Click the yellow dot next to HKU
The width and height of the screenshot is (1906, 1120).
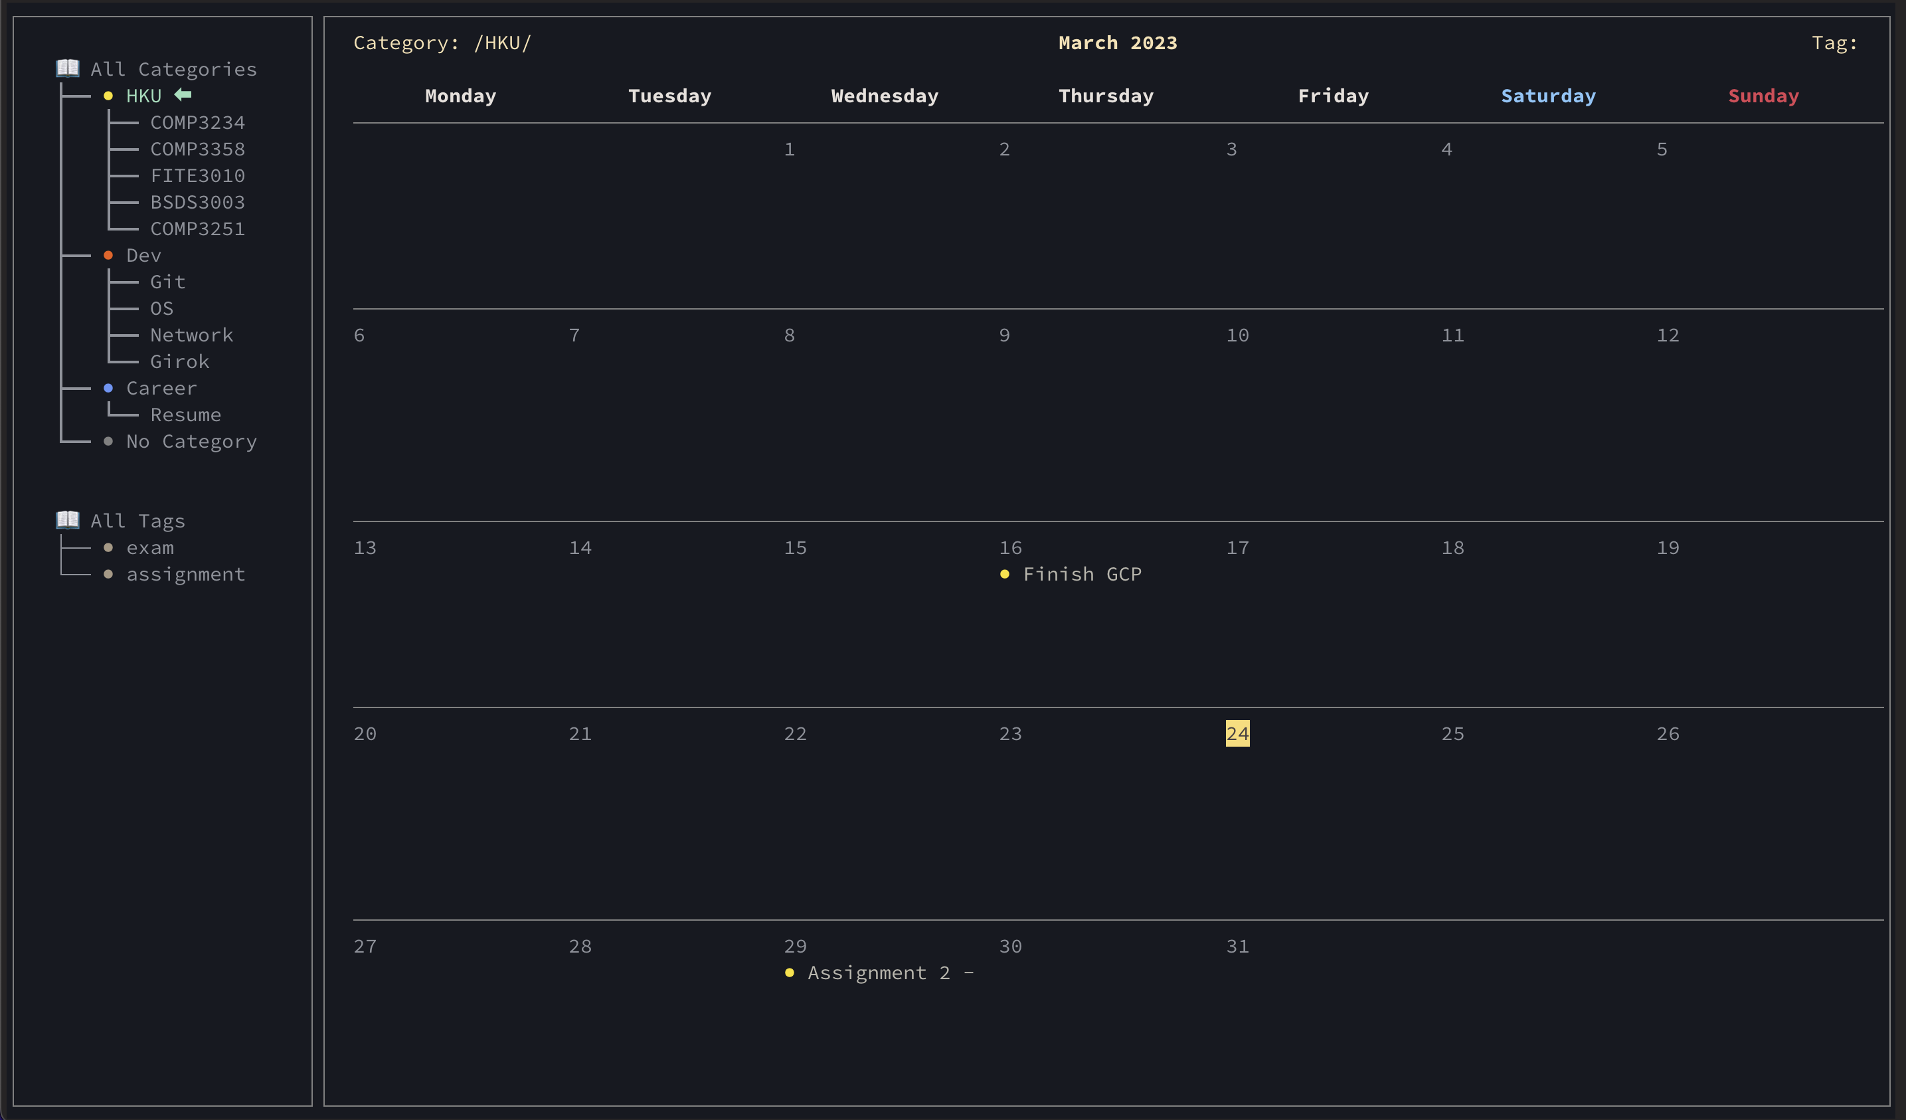pyautogui.click(x=108, y=96)
